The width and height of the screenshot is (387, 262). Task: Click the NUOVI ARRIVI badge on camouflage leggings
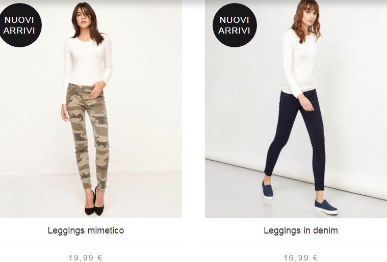(19, 25)
